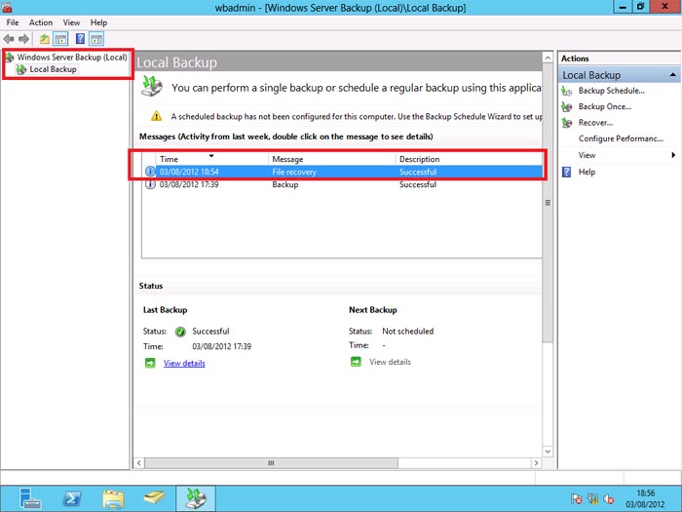Click Help in the Actions pane
Screen dimensions: 682x512
point(587,172)
